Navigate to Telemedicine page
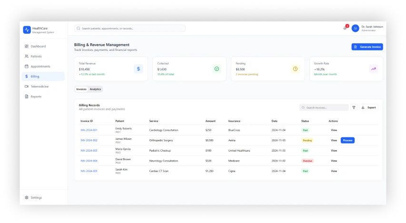The image size is (406, 223). pyautogui.click(x=40, y=87)
